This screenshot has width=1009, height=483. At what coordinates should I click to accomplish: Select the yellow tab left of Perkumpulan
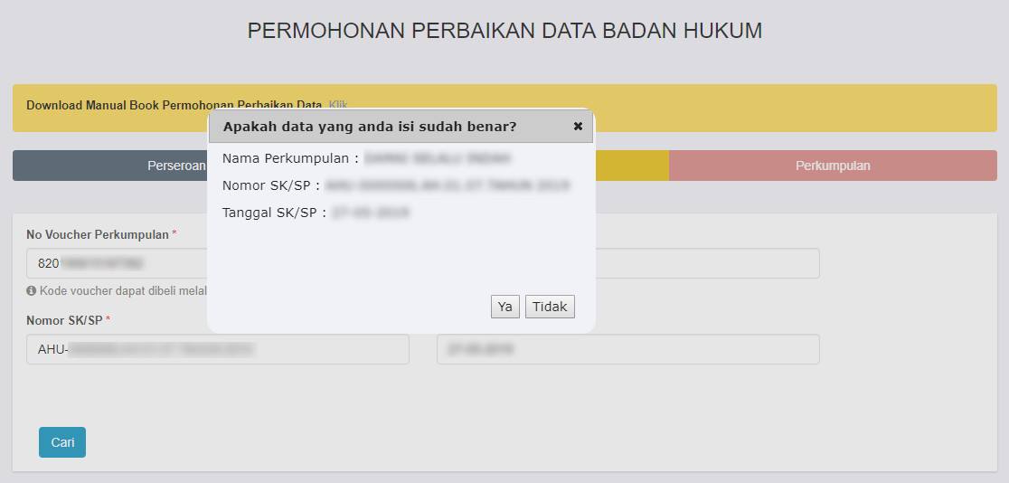632,166
